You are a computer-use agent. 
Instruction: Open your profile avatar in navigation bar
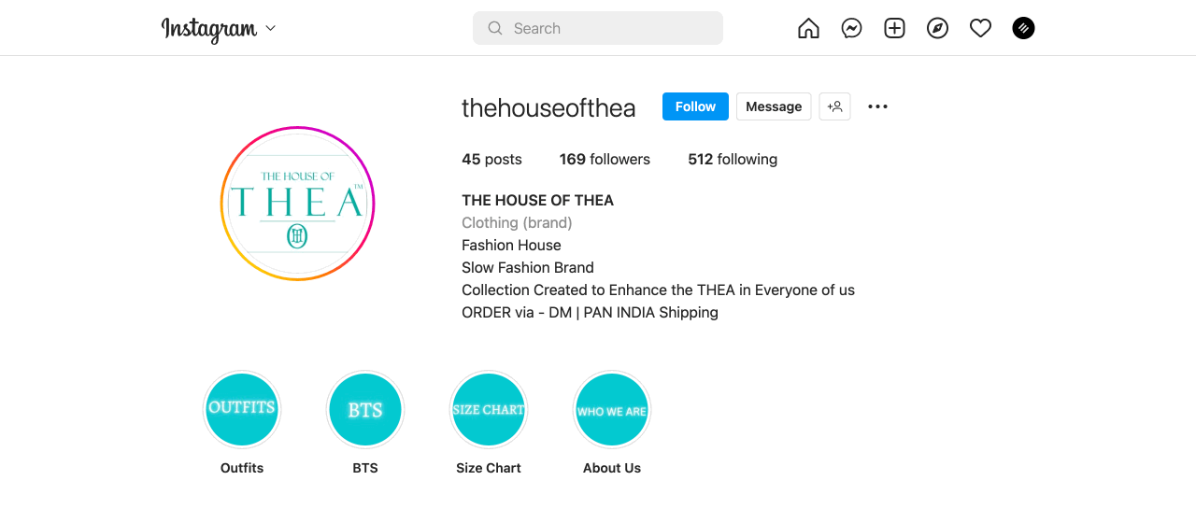(x=1023, y=29)
